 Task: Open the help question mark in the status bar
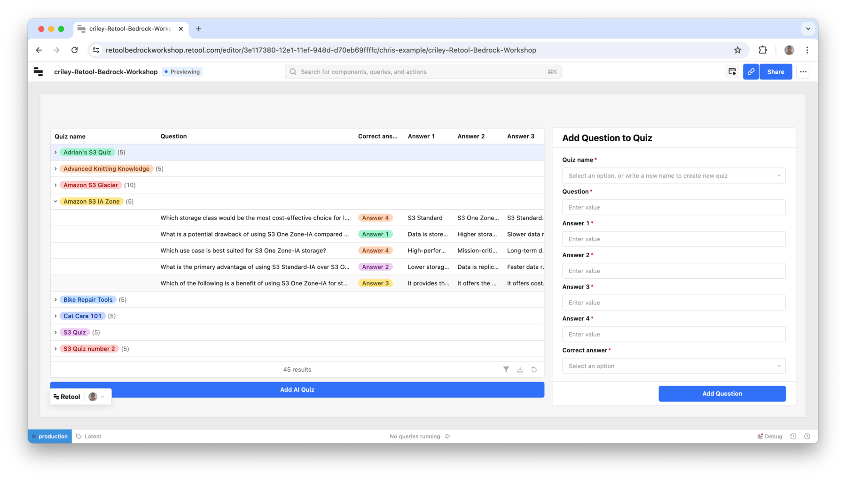[x=807, y=436]
